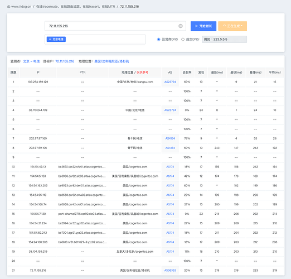
Task: Click the 72.11.155.216 target IP link
Action: coord(65,61)
